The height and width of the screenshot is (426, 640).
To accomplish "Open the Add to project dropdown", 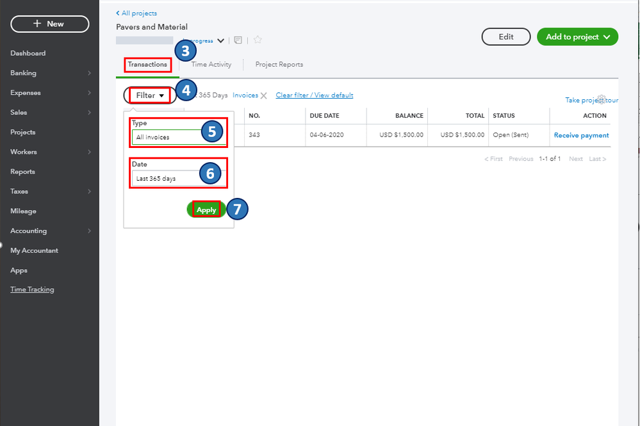I will pos(578,37).
